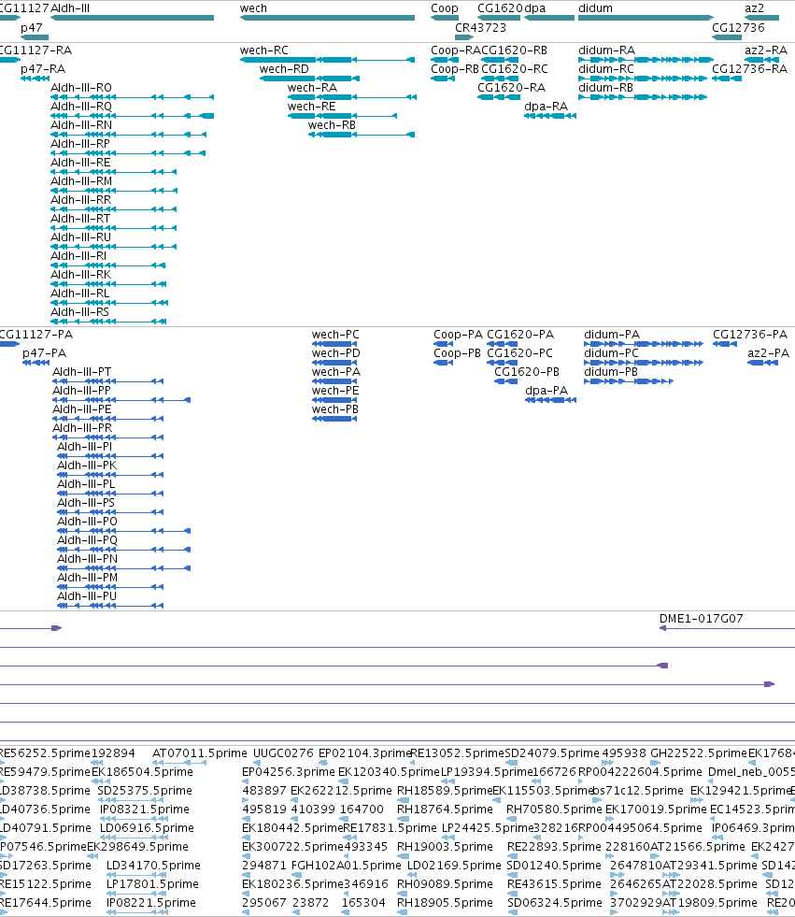The width and height of the screenshot is (795, 917).
Task: Select the Aldh-III-RS transcript label
Action: (x=79, y=312)
